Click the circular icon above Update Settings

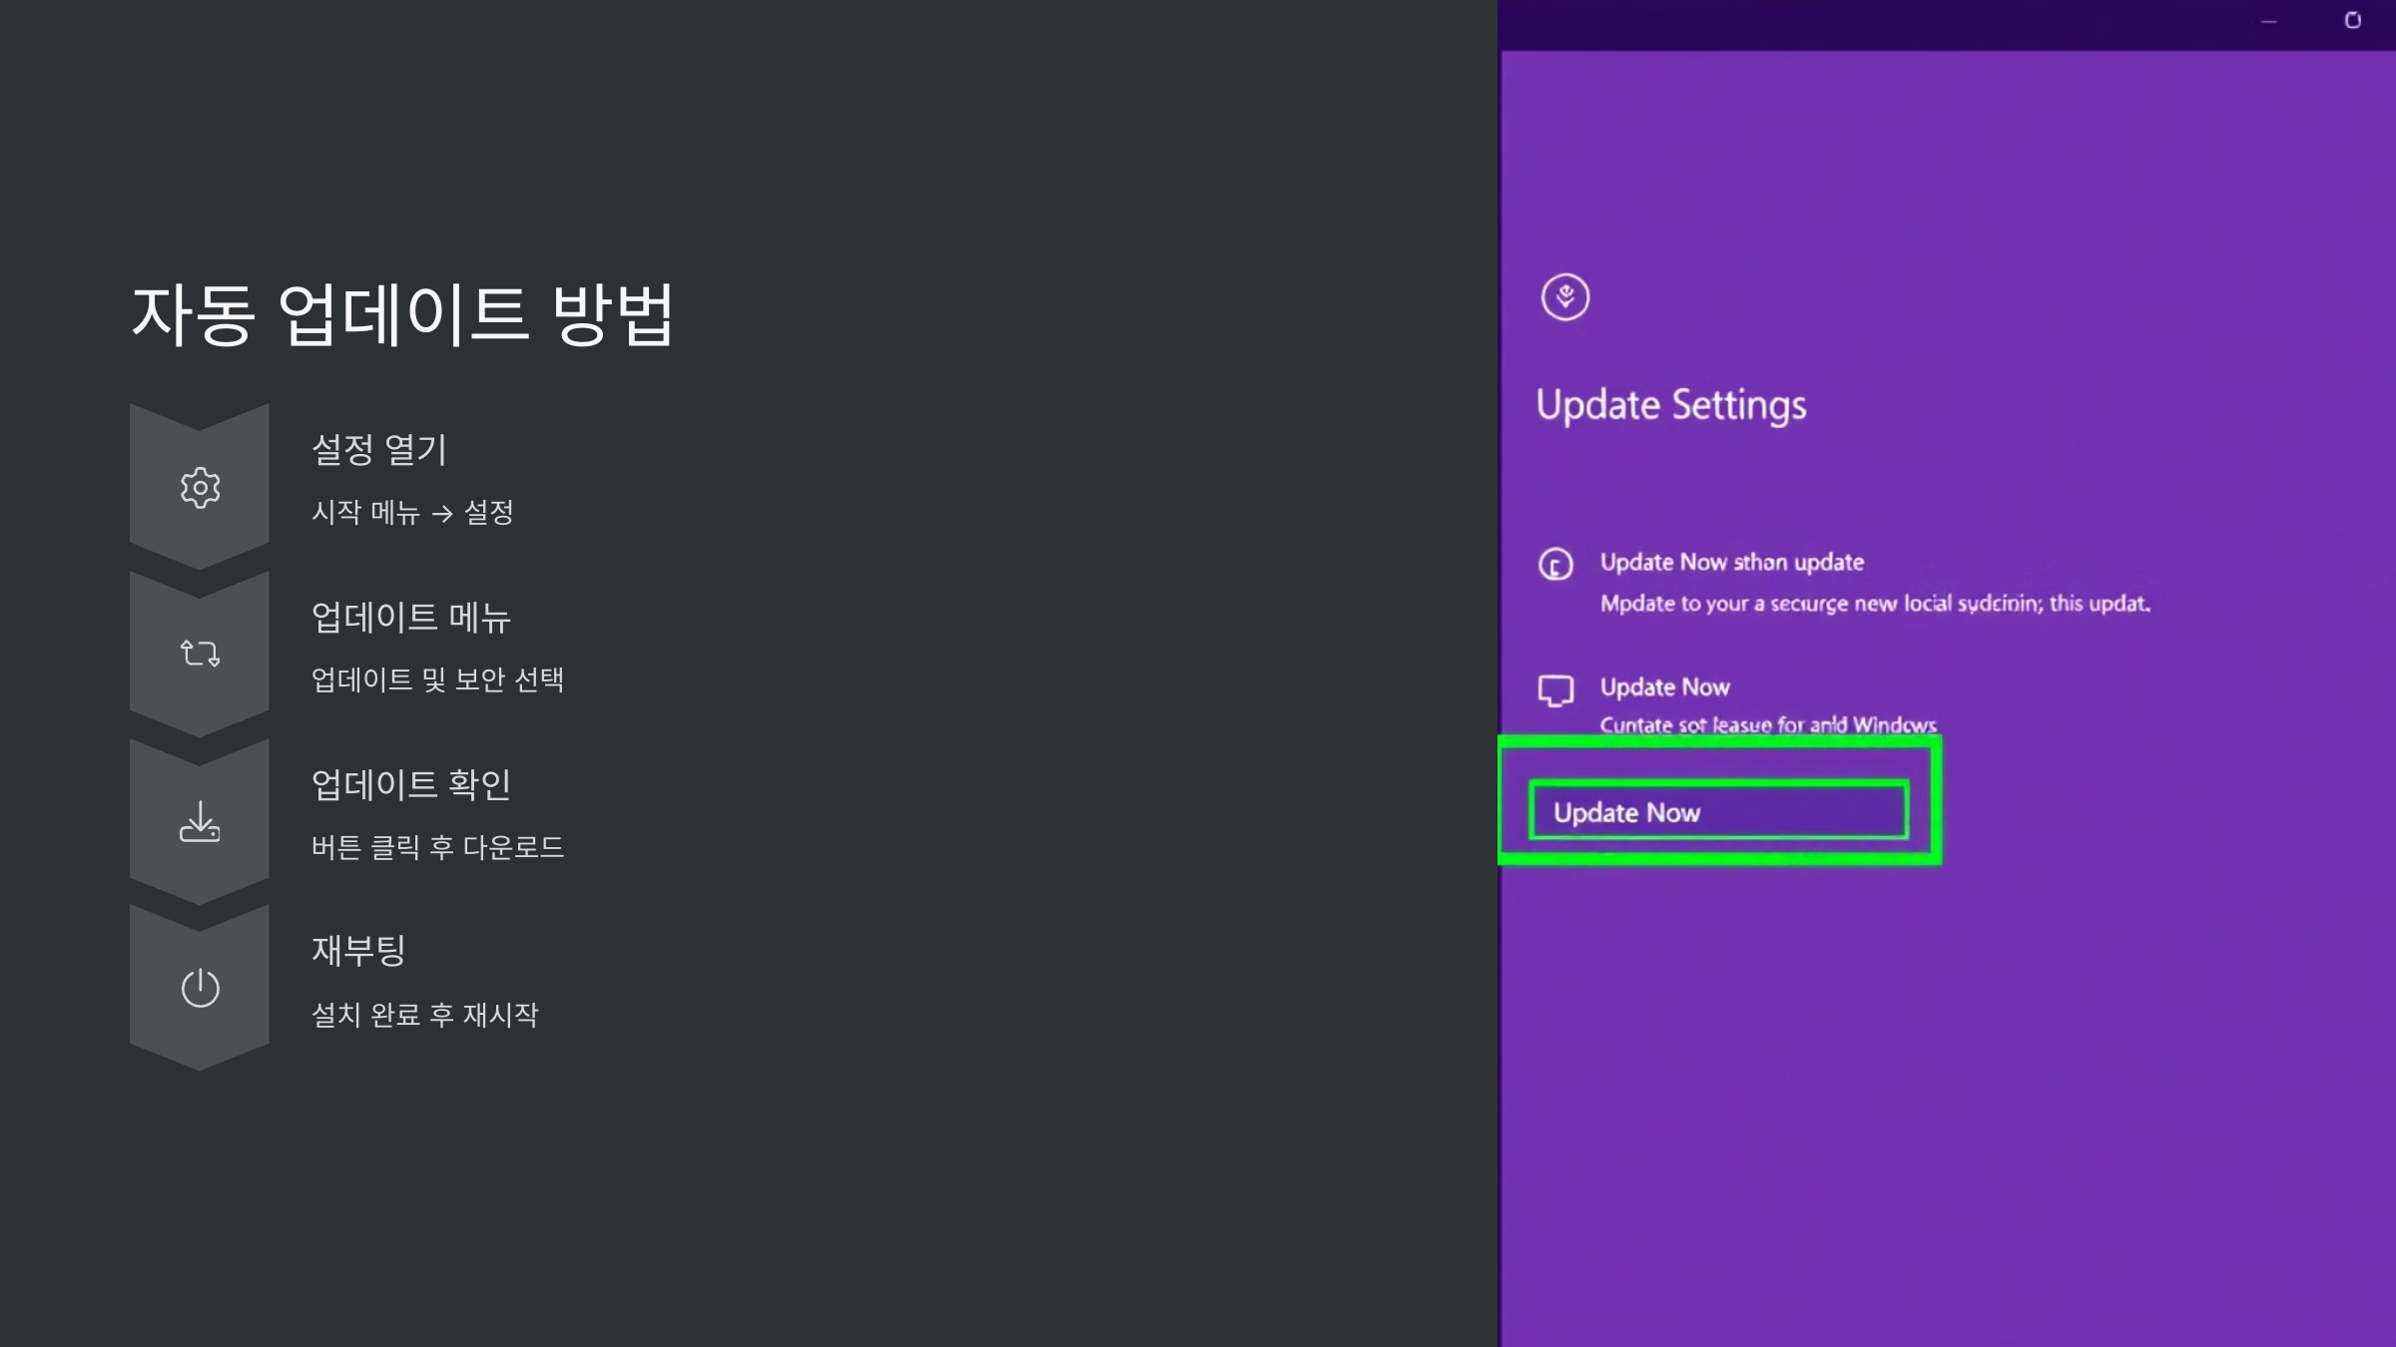tap(1564, 297)
